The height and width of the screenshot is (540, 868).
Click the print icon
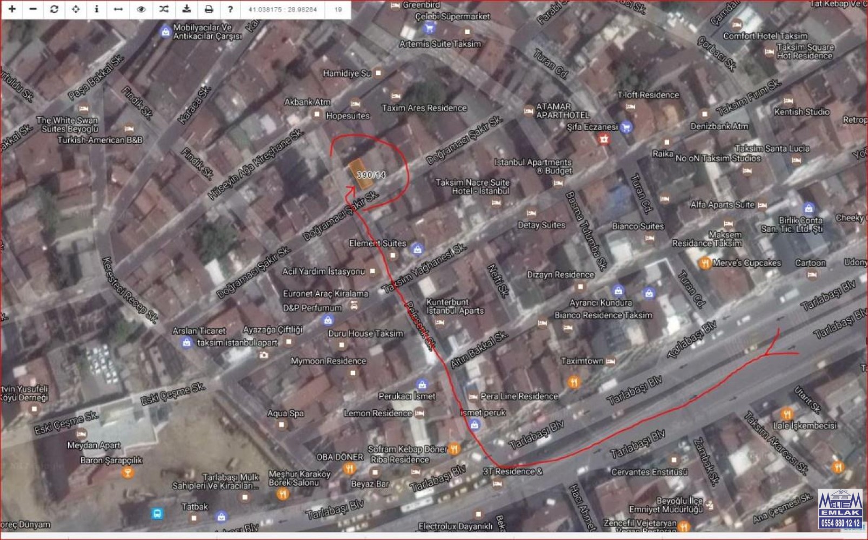pos(209,9)
